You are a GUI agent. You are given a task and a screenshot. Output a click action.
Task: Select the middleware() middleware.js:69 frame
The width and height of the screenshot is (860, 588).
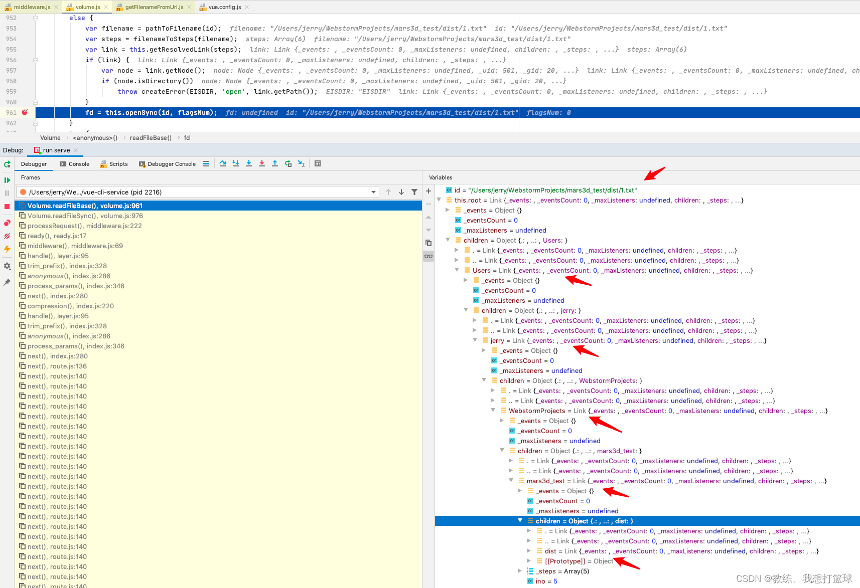[218, 246]
